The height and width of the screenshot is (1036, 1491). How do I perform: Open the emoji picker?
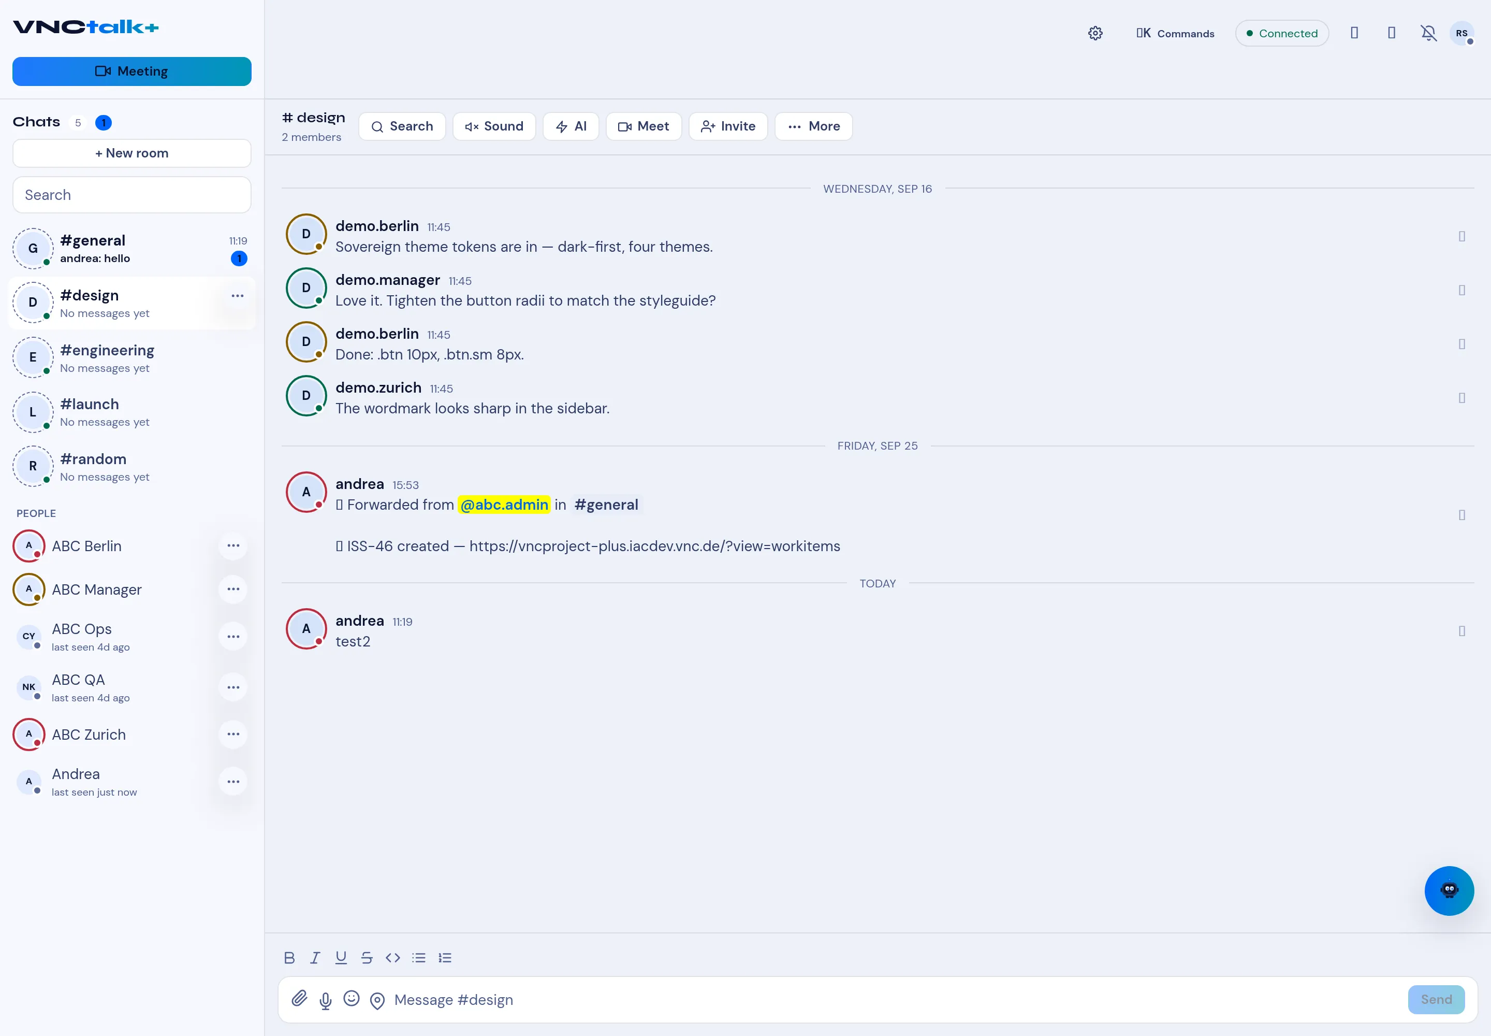351,998
